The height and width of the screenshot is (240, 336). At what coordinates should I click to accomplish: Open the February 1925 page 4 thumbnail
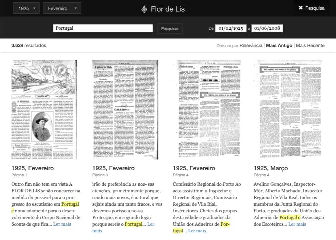point(206,109)
